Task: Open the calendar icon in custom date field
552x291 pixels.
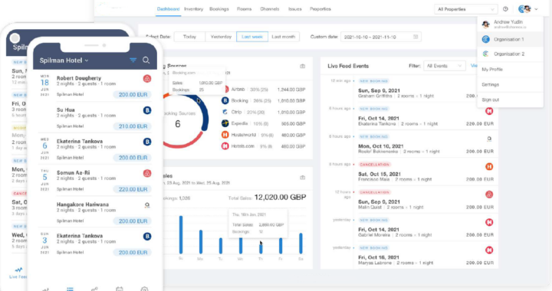Action: tap(416, 37)
